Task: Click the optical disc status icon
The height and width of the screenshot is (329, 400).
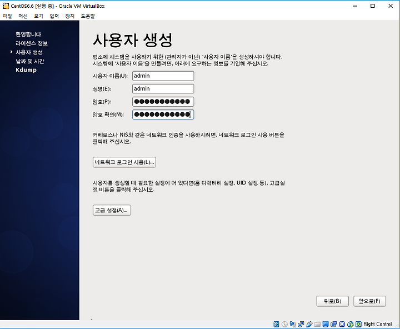Action: [284, 324]
